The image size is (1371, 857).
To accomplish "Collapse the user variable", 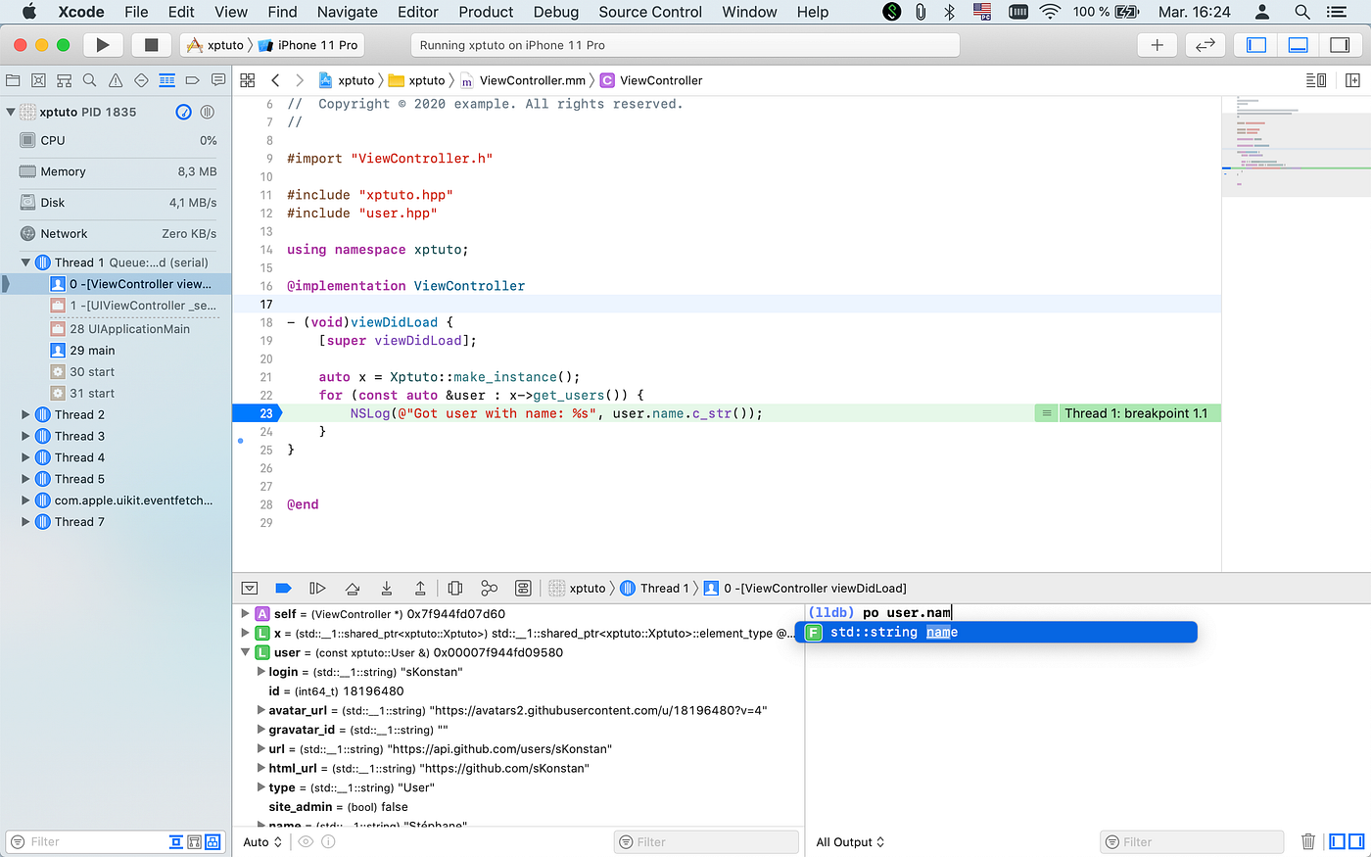I will click(245, 652).
